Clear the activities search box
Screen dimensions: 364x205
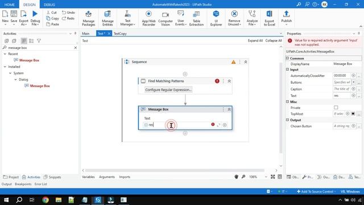tap(76, 48)
